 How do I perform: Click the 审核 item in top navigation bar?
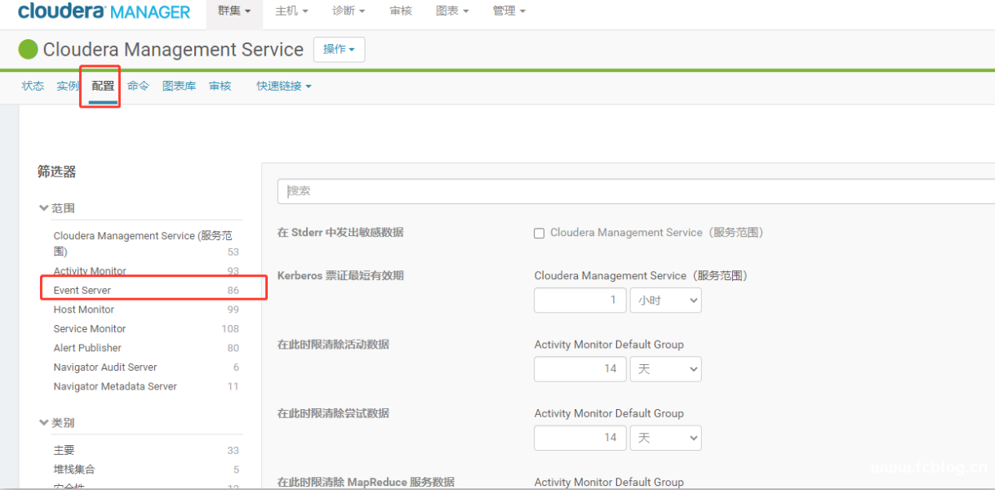click(401, 11)
